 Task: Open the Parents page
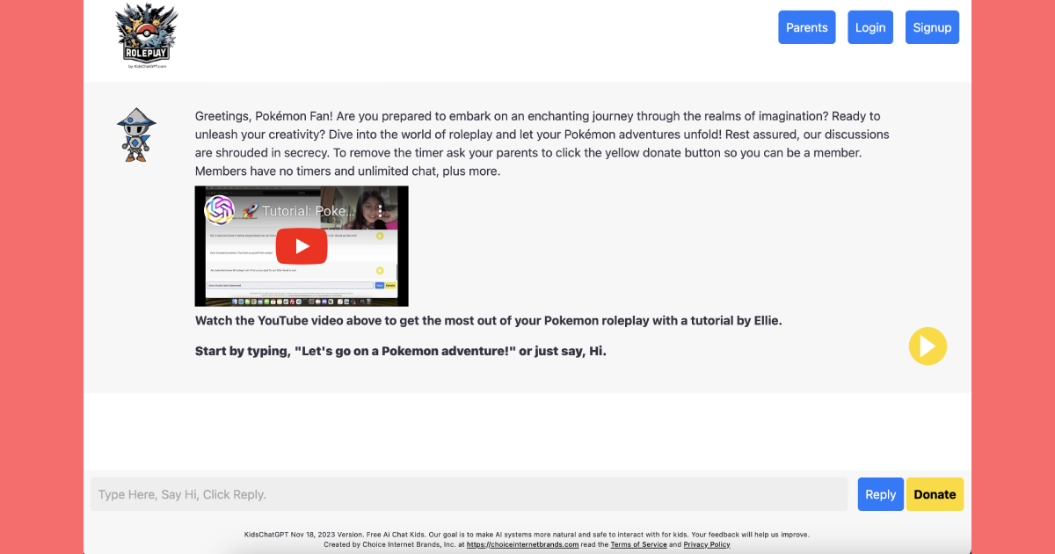pos(807,27)
